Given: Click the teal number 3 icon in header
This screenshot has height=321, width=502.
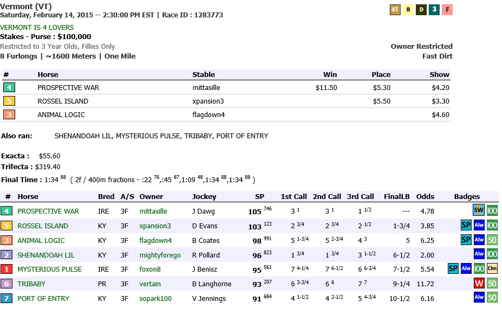Looking at the screenshot, I should click(434, 10).
